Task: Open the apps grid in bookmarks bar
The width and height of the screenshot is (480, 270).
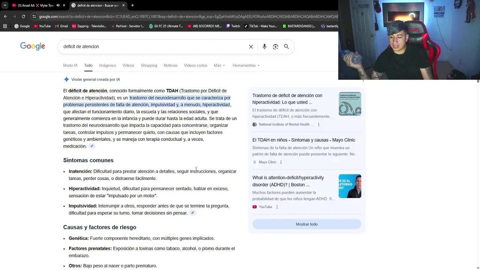Action: coord(5,26)
